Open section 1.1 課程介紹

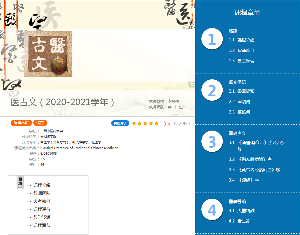[241, 40]
